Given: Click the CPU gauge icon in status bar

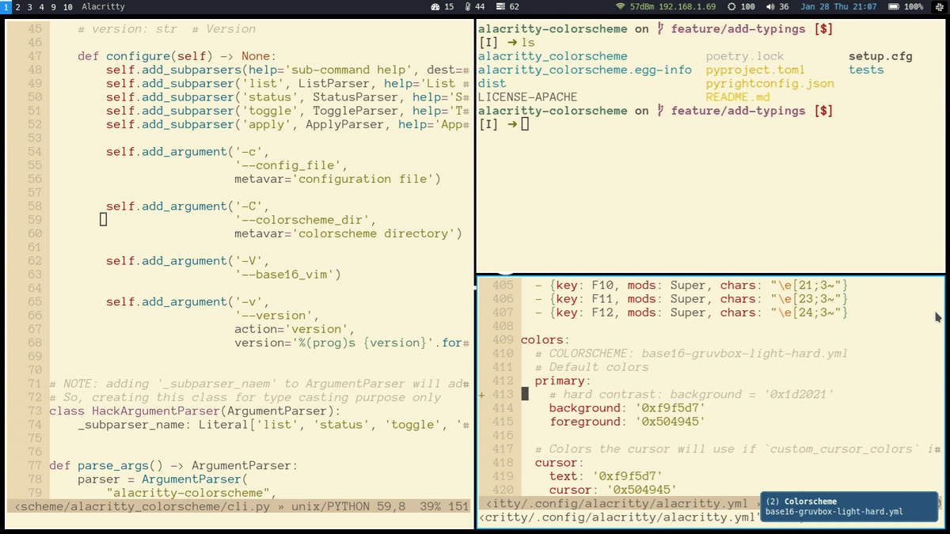Looking at the screenshot, I should point(435,6).
